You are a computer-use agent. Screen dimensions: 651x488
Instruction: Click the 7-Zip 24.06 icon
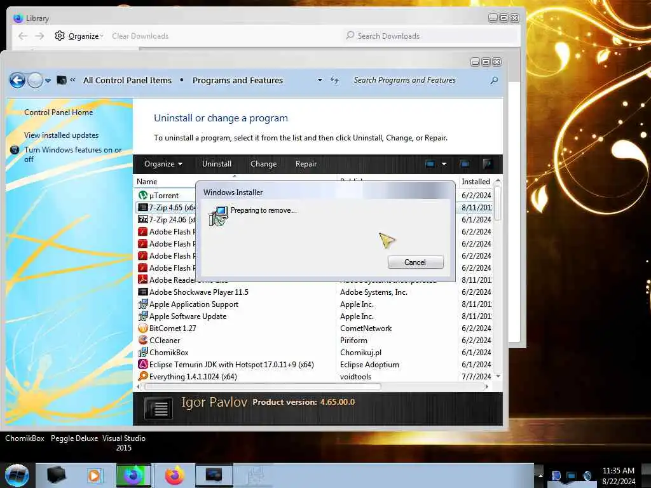[143, 219]
